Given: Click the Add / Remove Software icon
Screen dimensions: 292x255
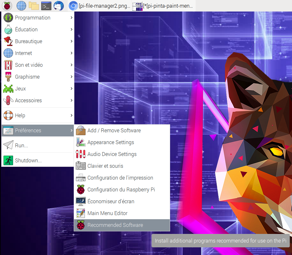Looking at the screenshot, I should pos(81,130).
